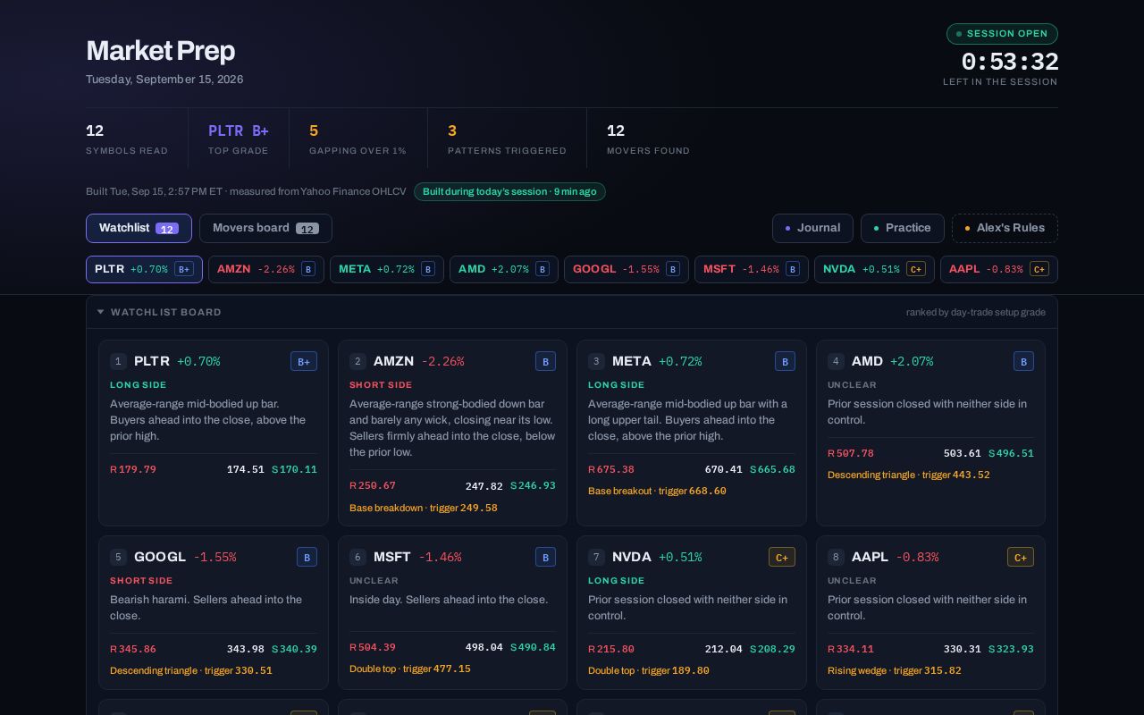Image resolution: width=1144 pixels, height=715 pixels.
Task: Select the GOOGL ticker chip
Action: [x=627, y=269]
